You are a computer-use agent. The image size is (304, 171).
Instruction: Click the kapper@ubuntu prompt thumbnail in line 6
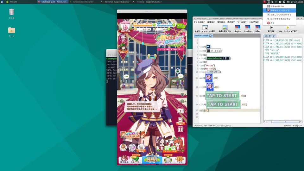[x=218, y=58]
